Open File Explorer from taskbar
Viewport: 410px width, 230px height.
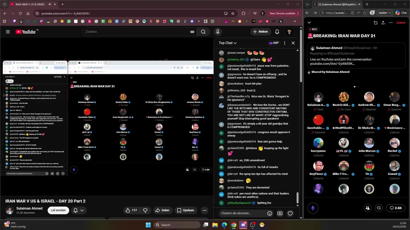[x=215, y=225]
